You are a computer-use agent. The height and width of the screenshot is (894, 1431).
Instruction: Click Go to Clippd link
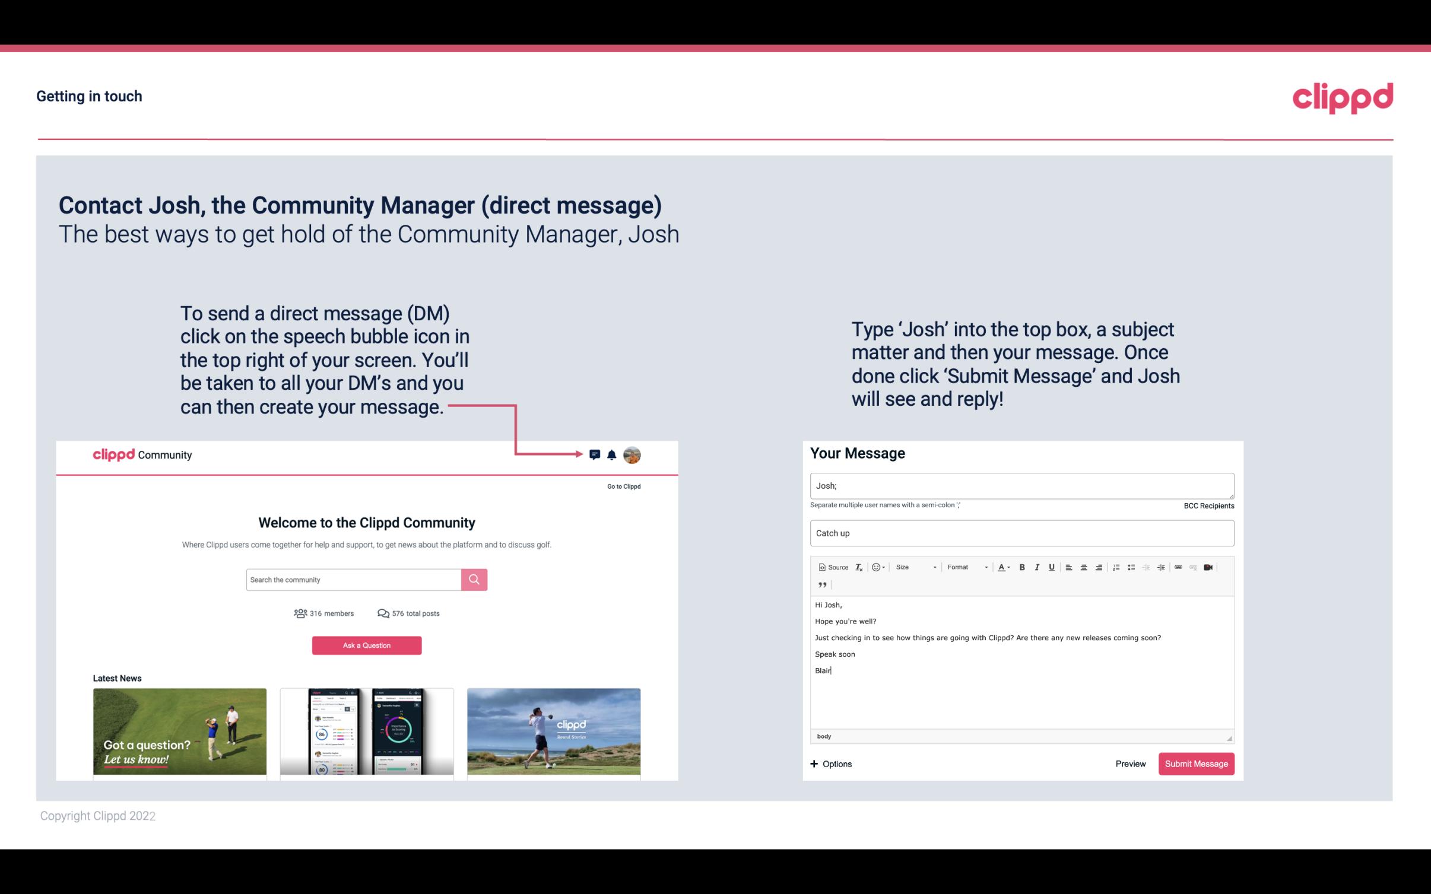click(622, 485)
